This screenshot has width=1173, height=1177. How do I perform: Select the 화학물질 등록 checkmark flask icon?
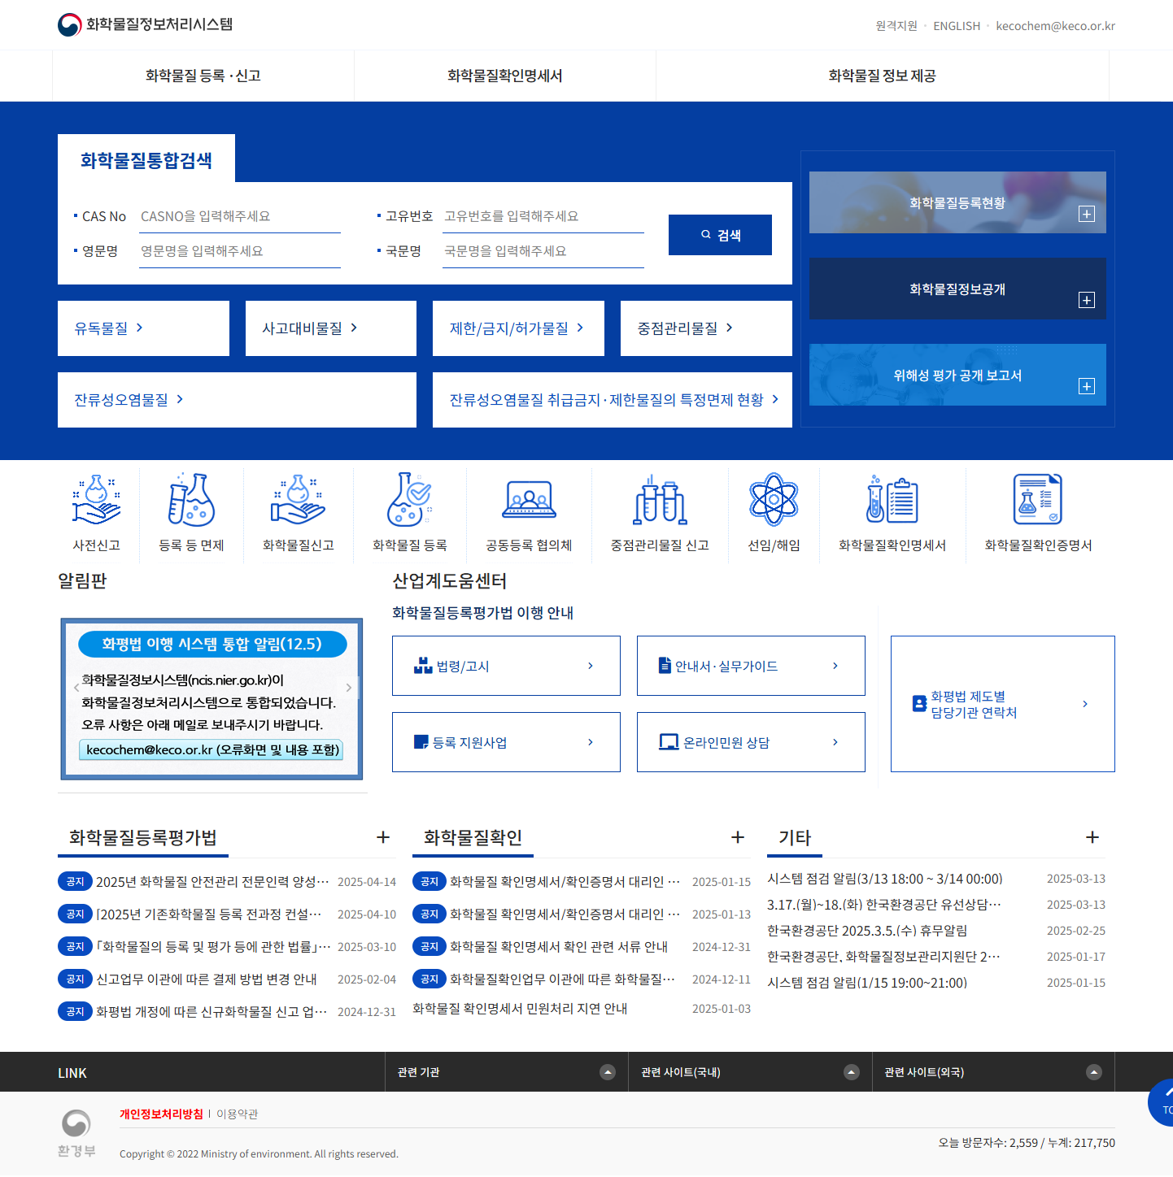(409, 500)
